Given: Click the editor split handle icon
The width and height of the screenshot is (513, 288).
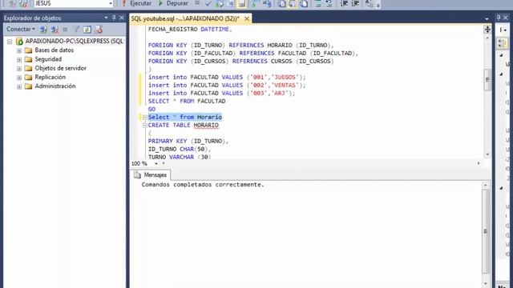Looking at the screenshot, I should (x=487, y=30).
